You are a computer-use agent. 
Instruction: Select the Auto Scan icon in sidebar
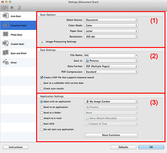click(6, 15)
